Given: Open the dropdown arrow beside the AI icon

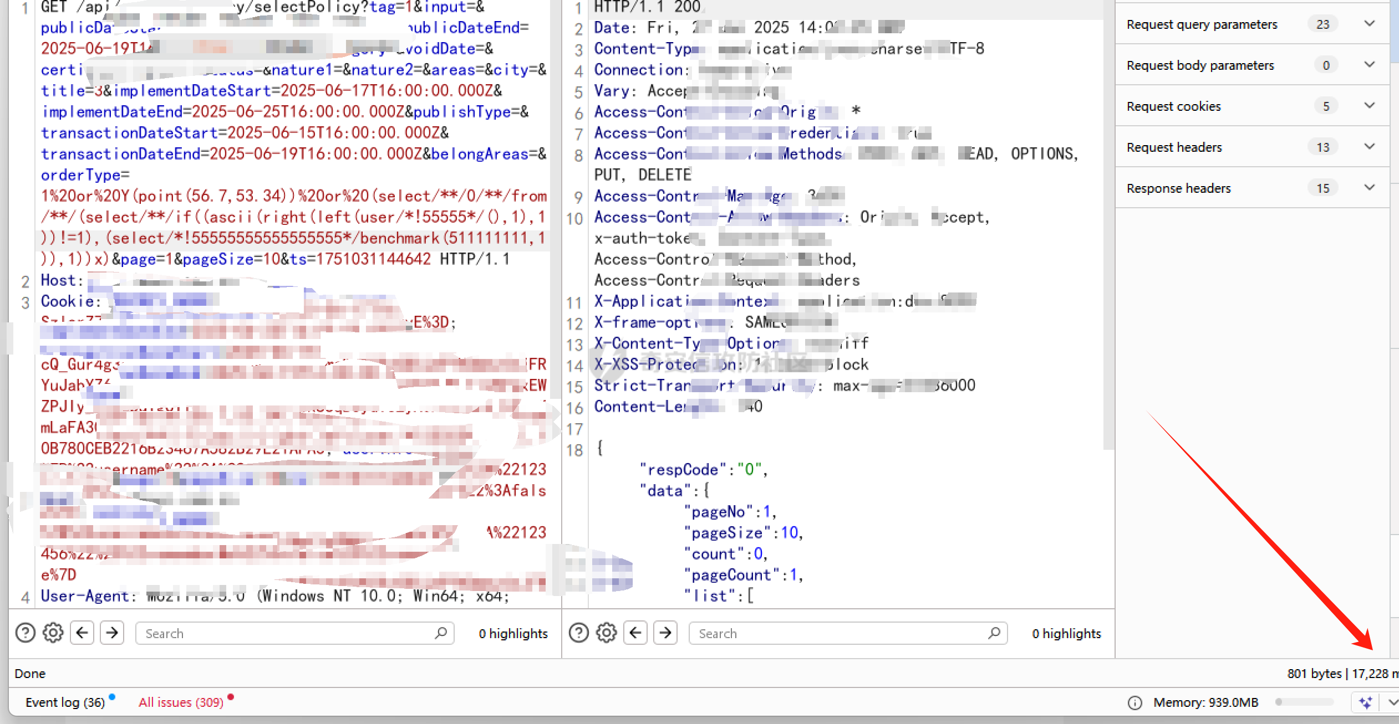Looking at the screenshot, I should click(1392, 702).
